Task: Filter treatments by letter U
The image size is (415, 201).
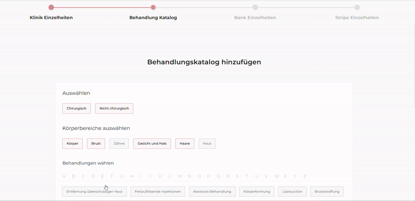Action: coord(257,176)
